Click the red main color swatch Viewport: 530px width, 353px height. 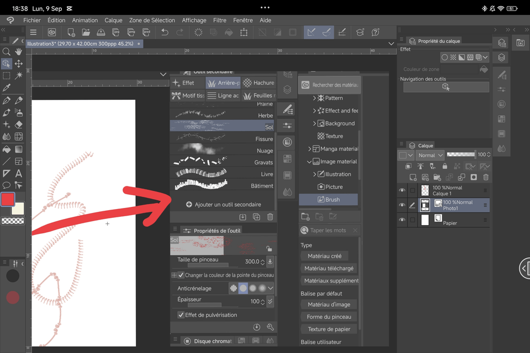coord(8,199)
